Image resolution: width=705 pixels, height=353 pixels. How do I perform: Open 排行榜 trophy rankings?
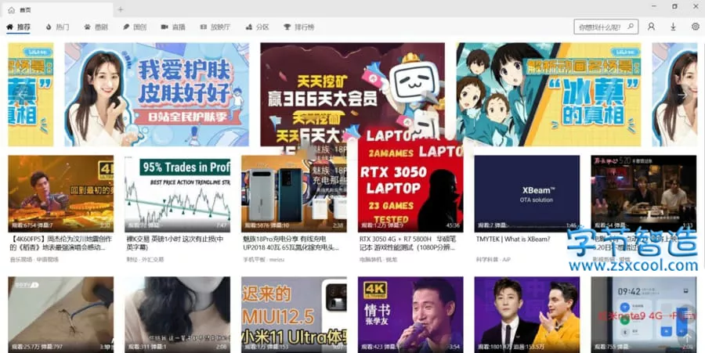(x=299, y=27)
